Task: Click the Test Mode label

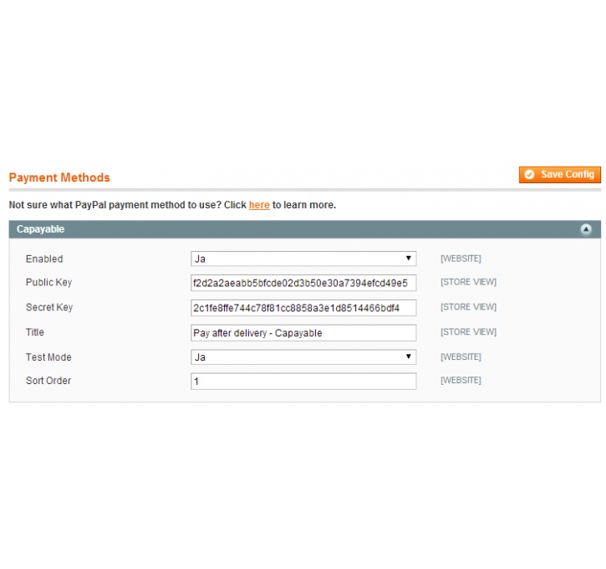Action: pyautogui.click(x=48, y=357)
